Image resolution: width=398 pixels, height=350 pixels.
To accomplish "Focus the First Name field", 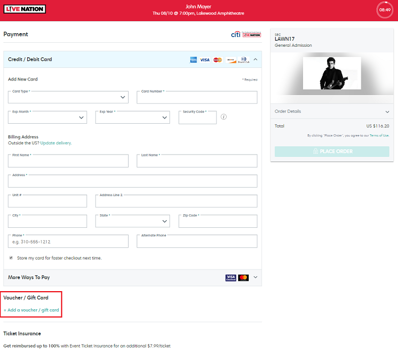I will (x=68, y=161).
